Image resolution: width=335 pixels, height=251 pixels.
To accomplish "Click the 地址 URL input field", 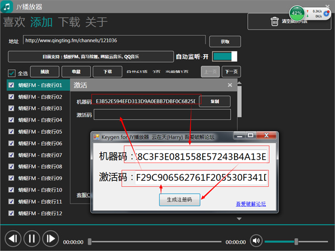I will coord(114,41).
